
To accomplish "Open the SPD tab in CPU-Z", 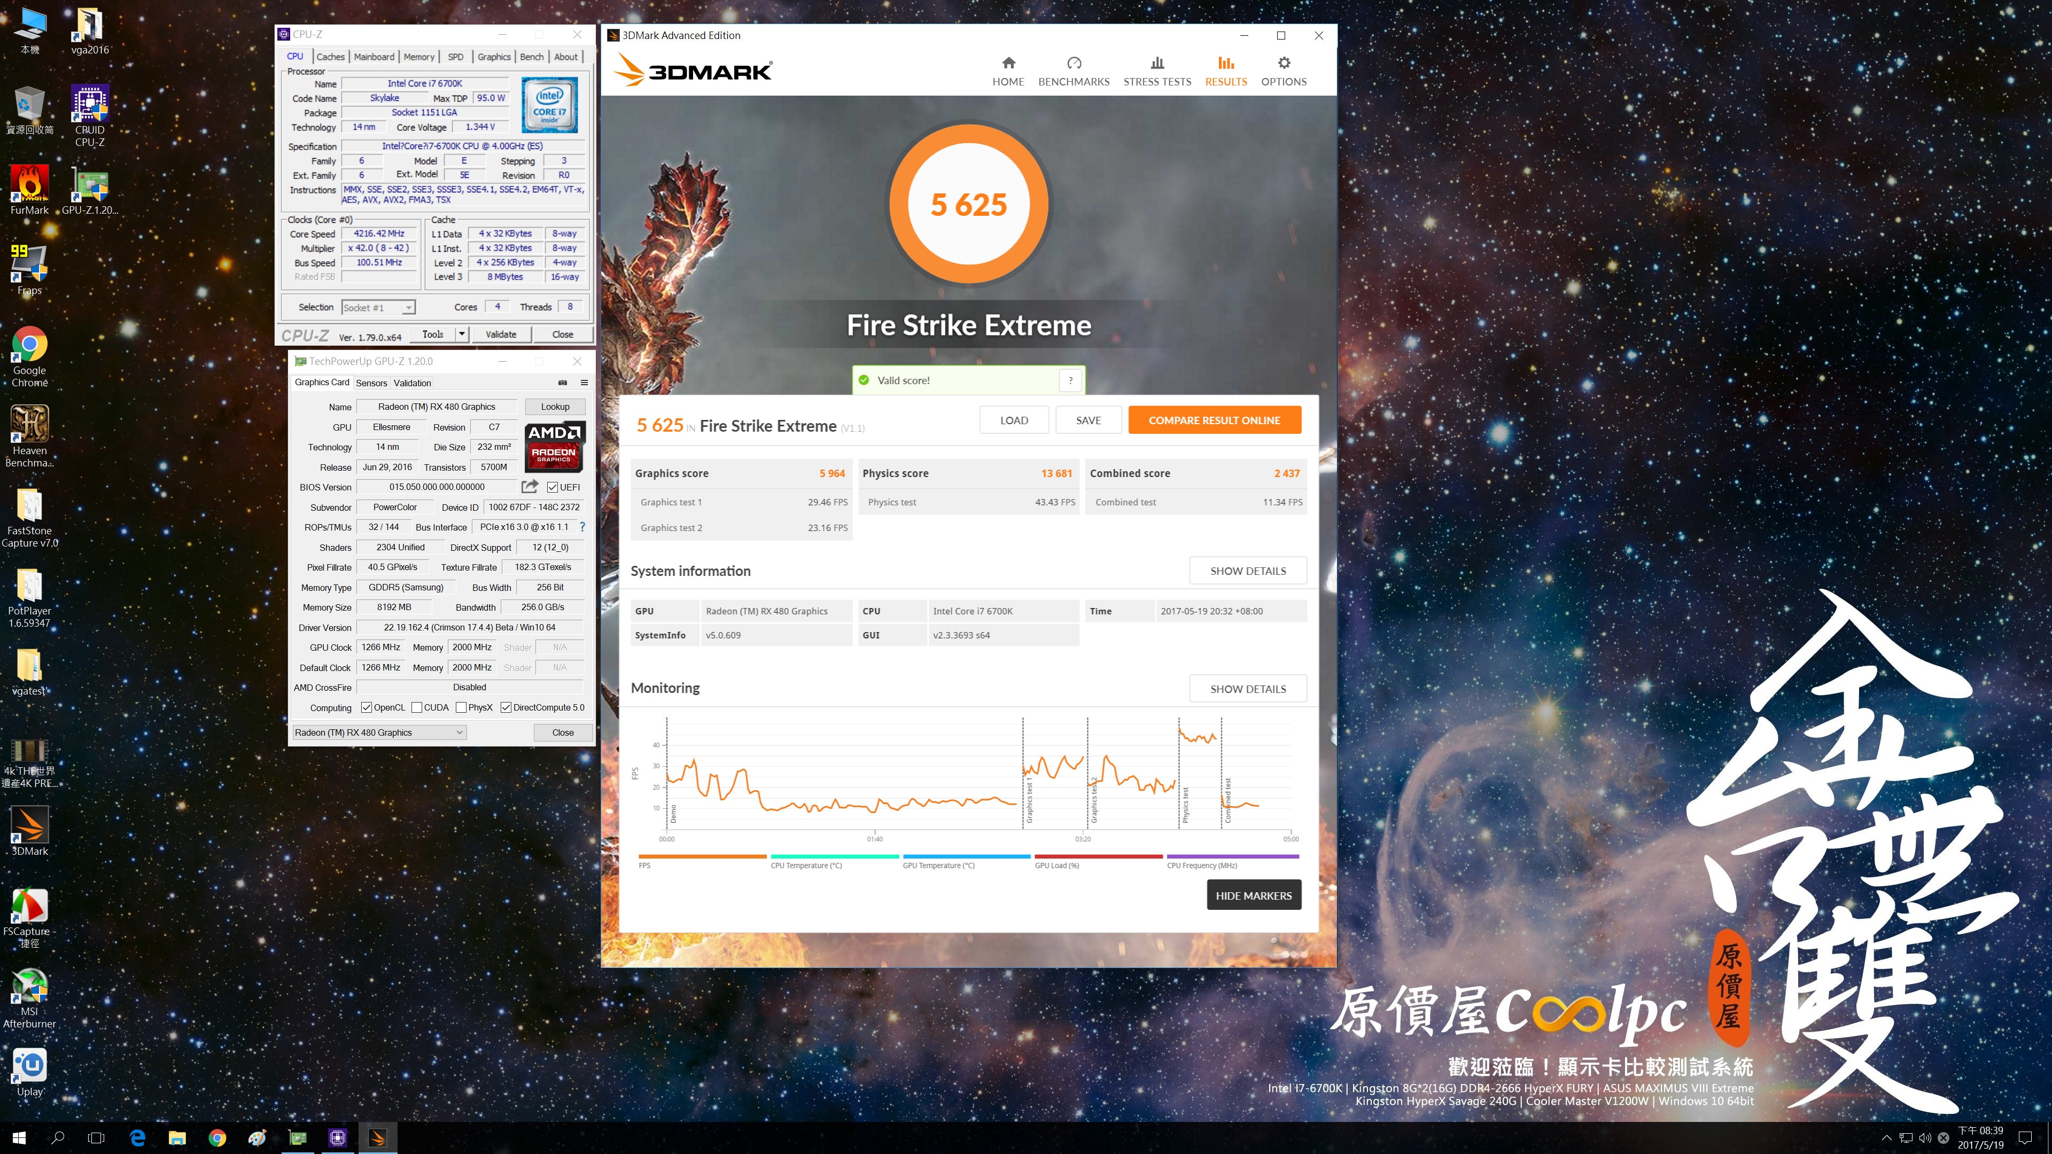I will 456,57.
